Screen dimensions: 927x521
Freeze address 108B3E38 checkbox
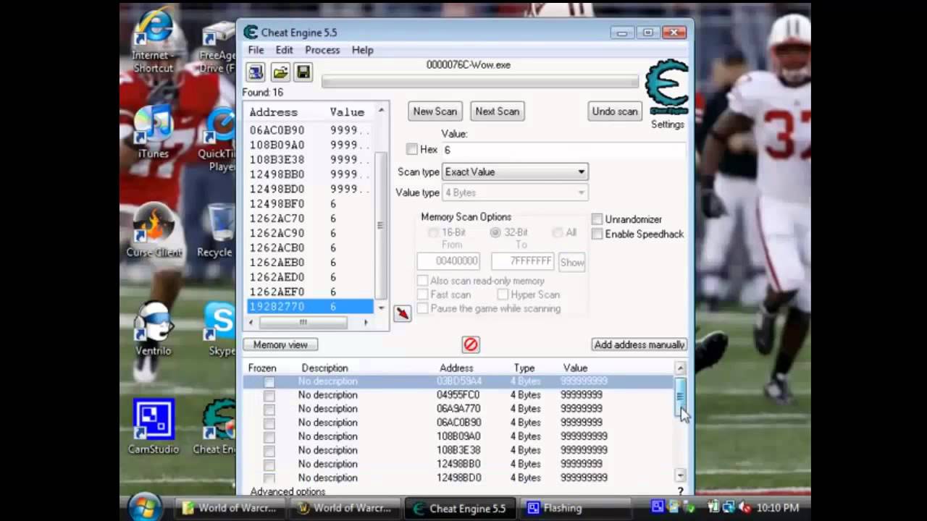[269, 450]
